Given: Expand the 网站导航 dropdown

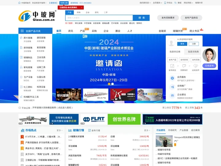Looking at the screenshot, I should (x=188, y=3).
